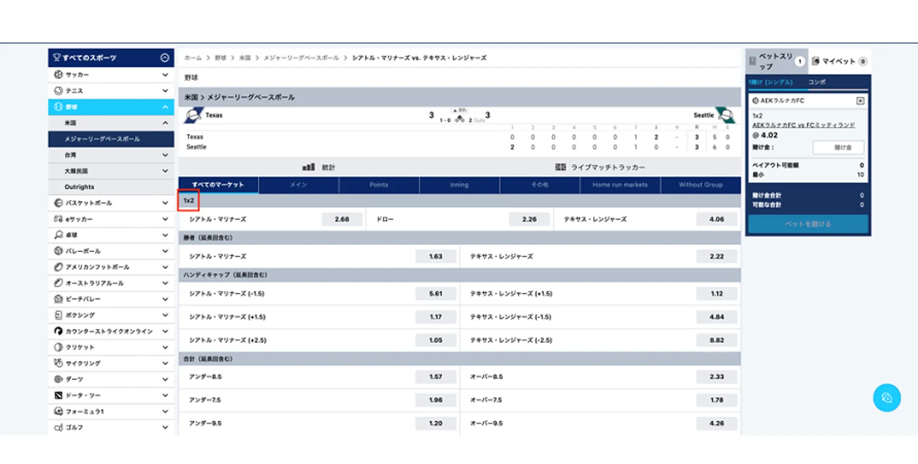Expand the South Korea subcategory chevron
This screenshot has height=464, width=918.
(x=165, y=171)
